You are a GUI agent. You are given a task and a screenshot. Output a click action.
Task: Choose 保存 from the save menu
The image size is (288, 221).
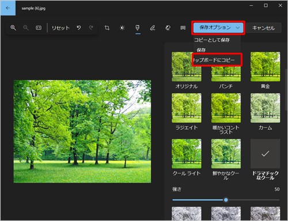[x=201, y=50]
